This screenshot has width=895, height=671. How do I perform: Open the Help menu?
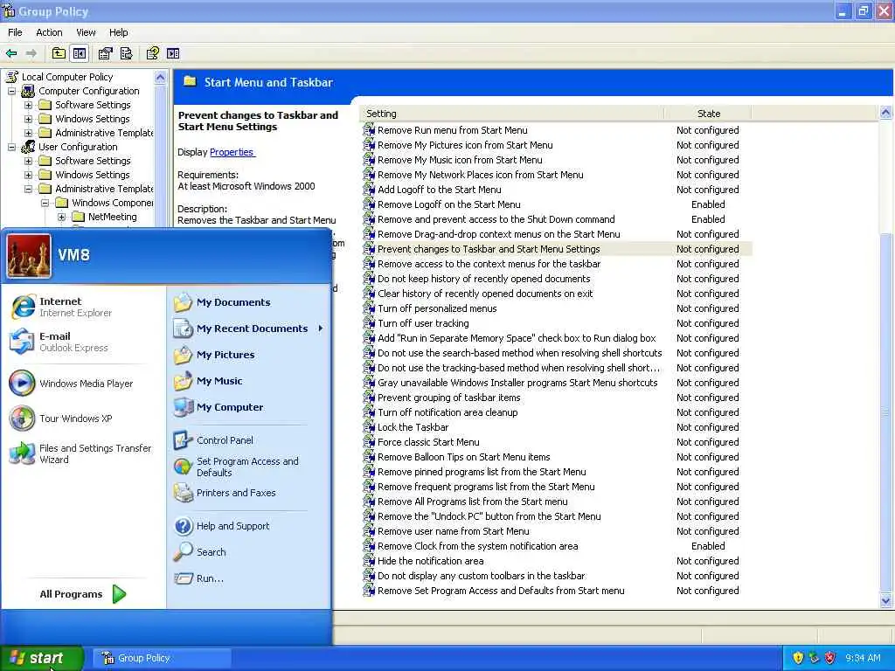118,32
